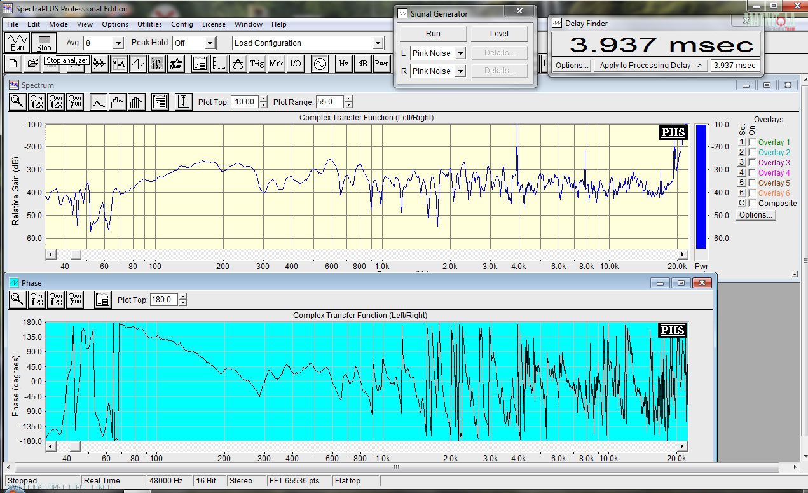Image resolution: width=808 pixels, height=493 pixels.
Task: Click Apply to Processing Delay button
Action: [x=650, y=65]
